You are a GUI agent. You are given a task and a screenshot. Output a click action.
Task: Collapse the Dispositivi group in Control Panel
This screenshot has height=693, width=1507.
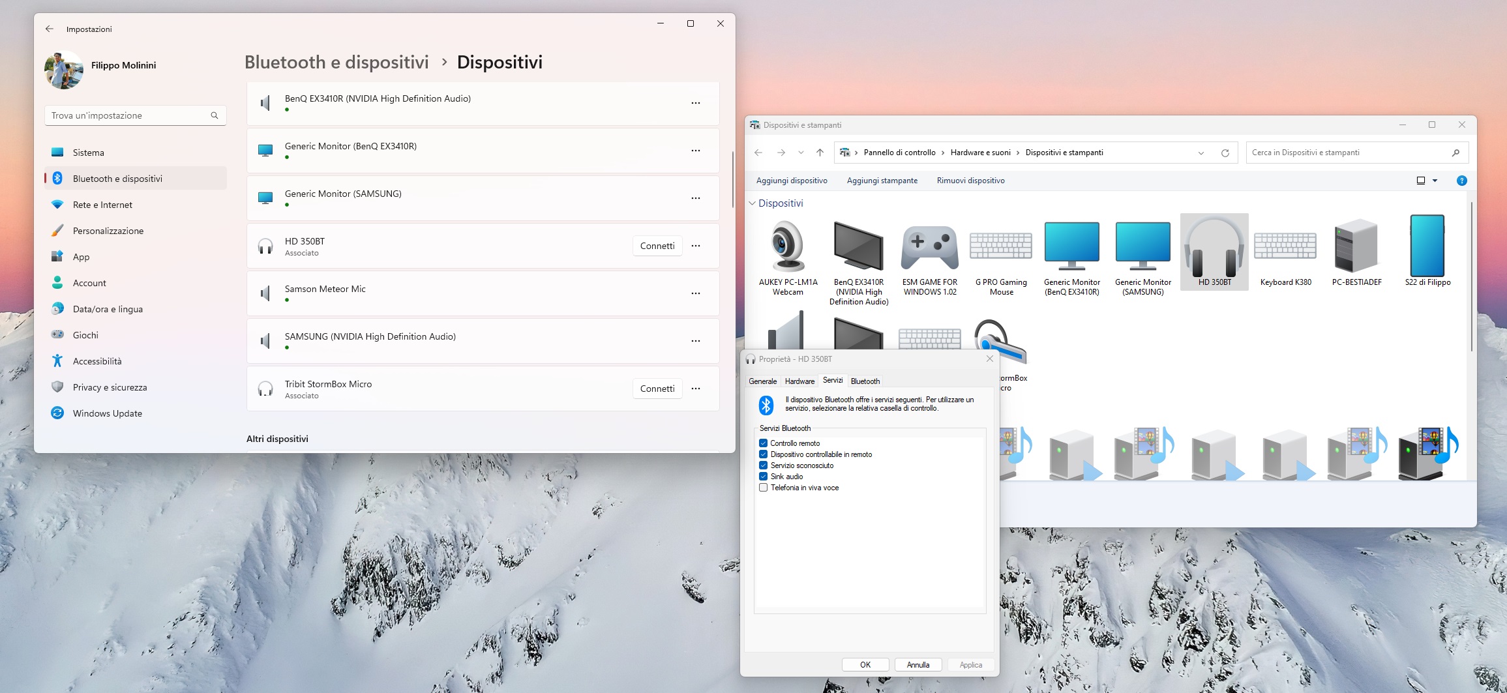click(752, 203)
